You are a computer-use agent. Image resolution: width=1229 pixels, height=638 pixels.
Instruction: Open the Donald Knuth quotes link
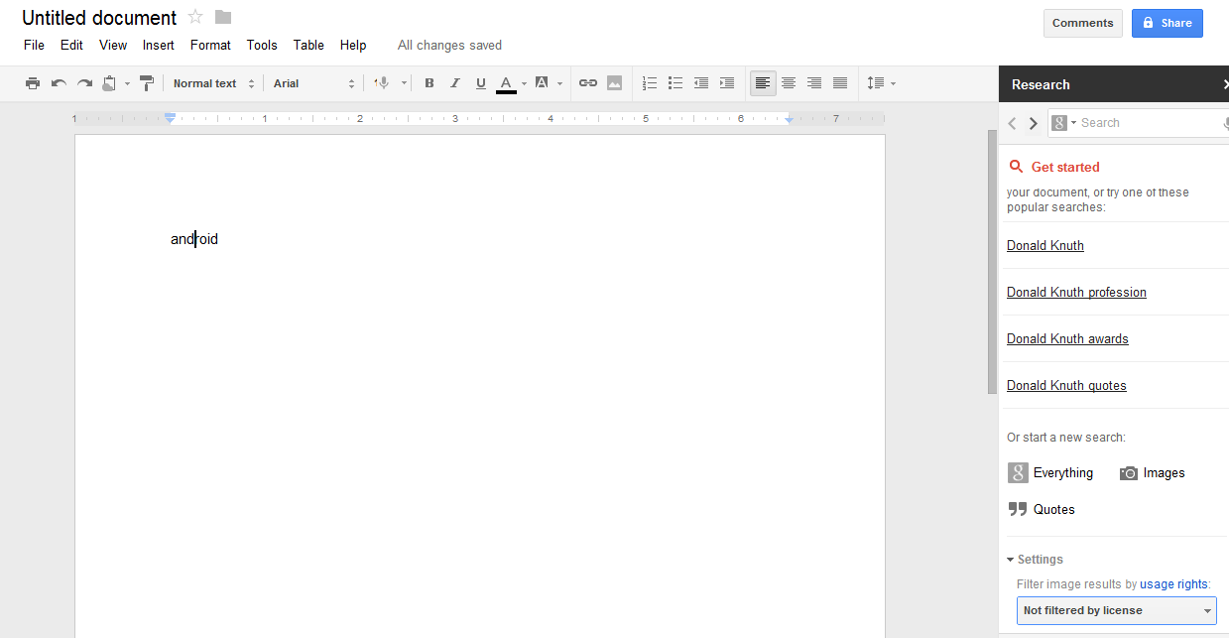tap(1066, 385)
